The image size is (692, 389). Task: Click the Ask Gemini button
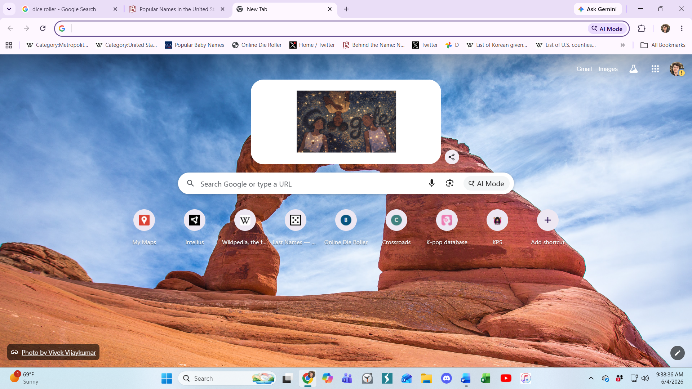(x=598, y=9)
